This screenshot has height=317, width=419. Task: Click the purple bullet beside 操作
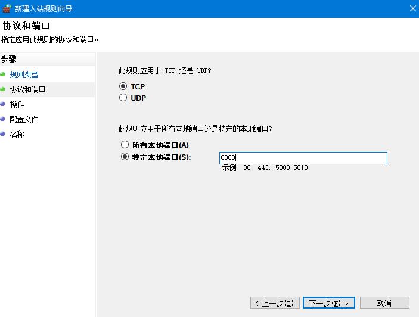(3, 104)
